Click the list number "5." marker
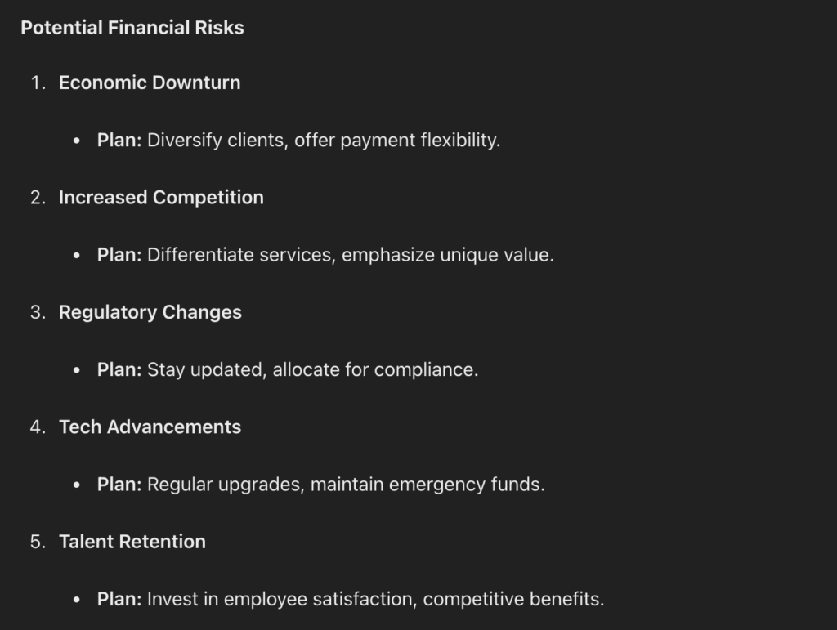 coord(38,543)
